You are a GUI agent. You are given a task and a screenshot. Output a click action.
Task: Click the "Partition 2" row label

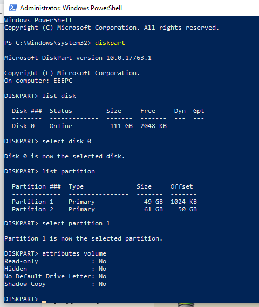(x=32, y=209)
